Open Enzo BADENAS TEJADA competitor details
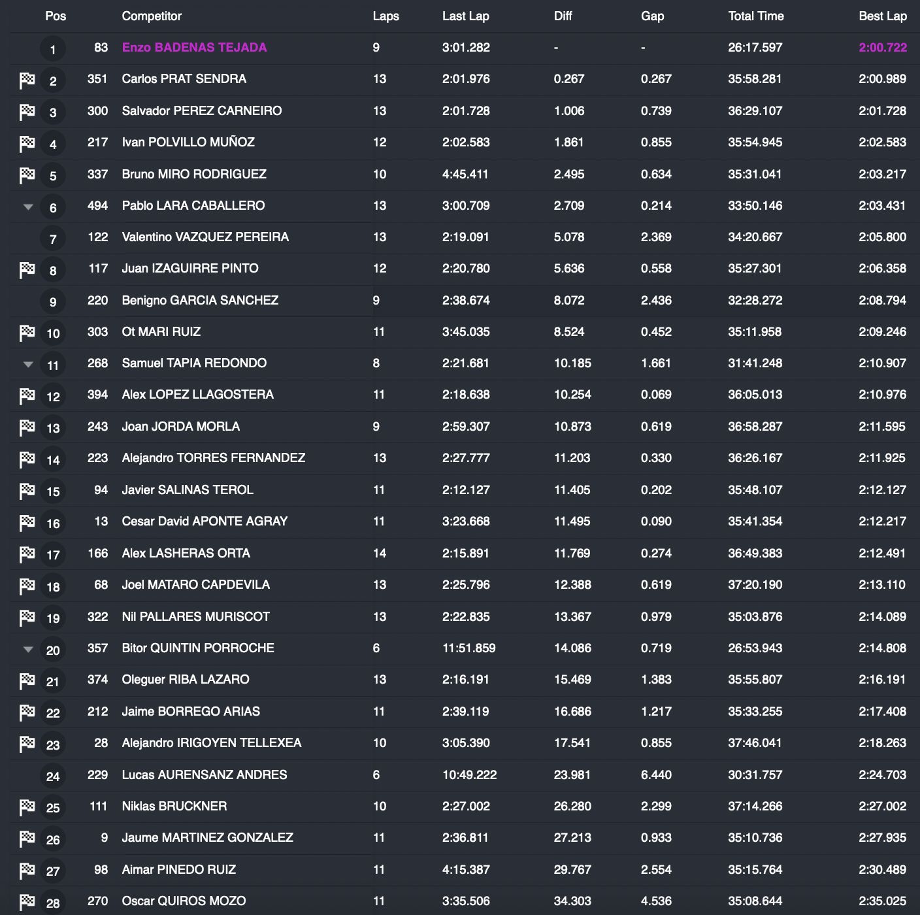 (194, 48)
